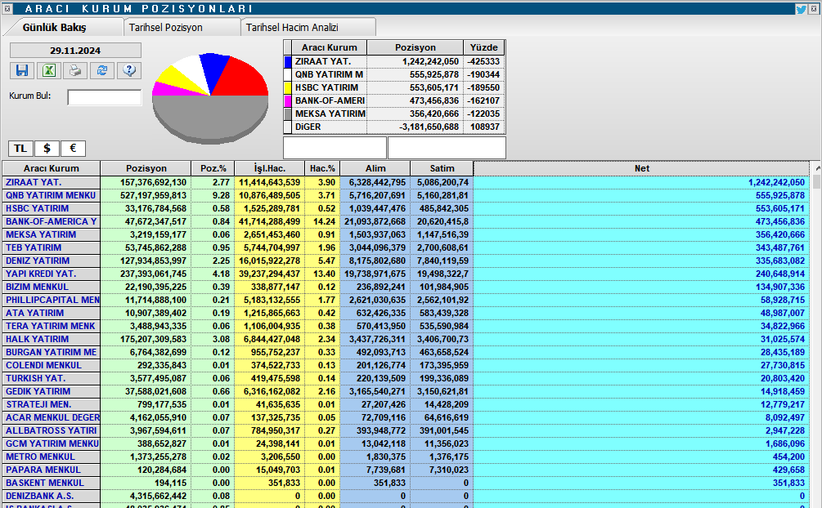The height and width of the screenshot is (508, 822).
Task: Open the help question mark icon
Action: click(129, 70)
